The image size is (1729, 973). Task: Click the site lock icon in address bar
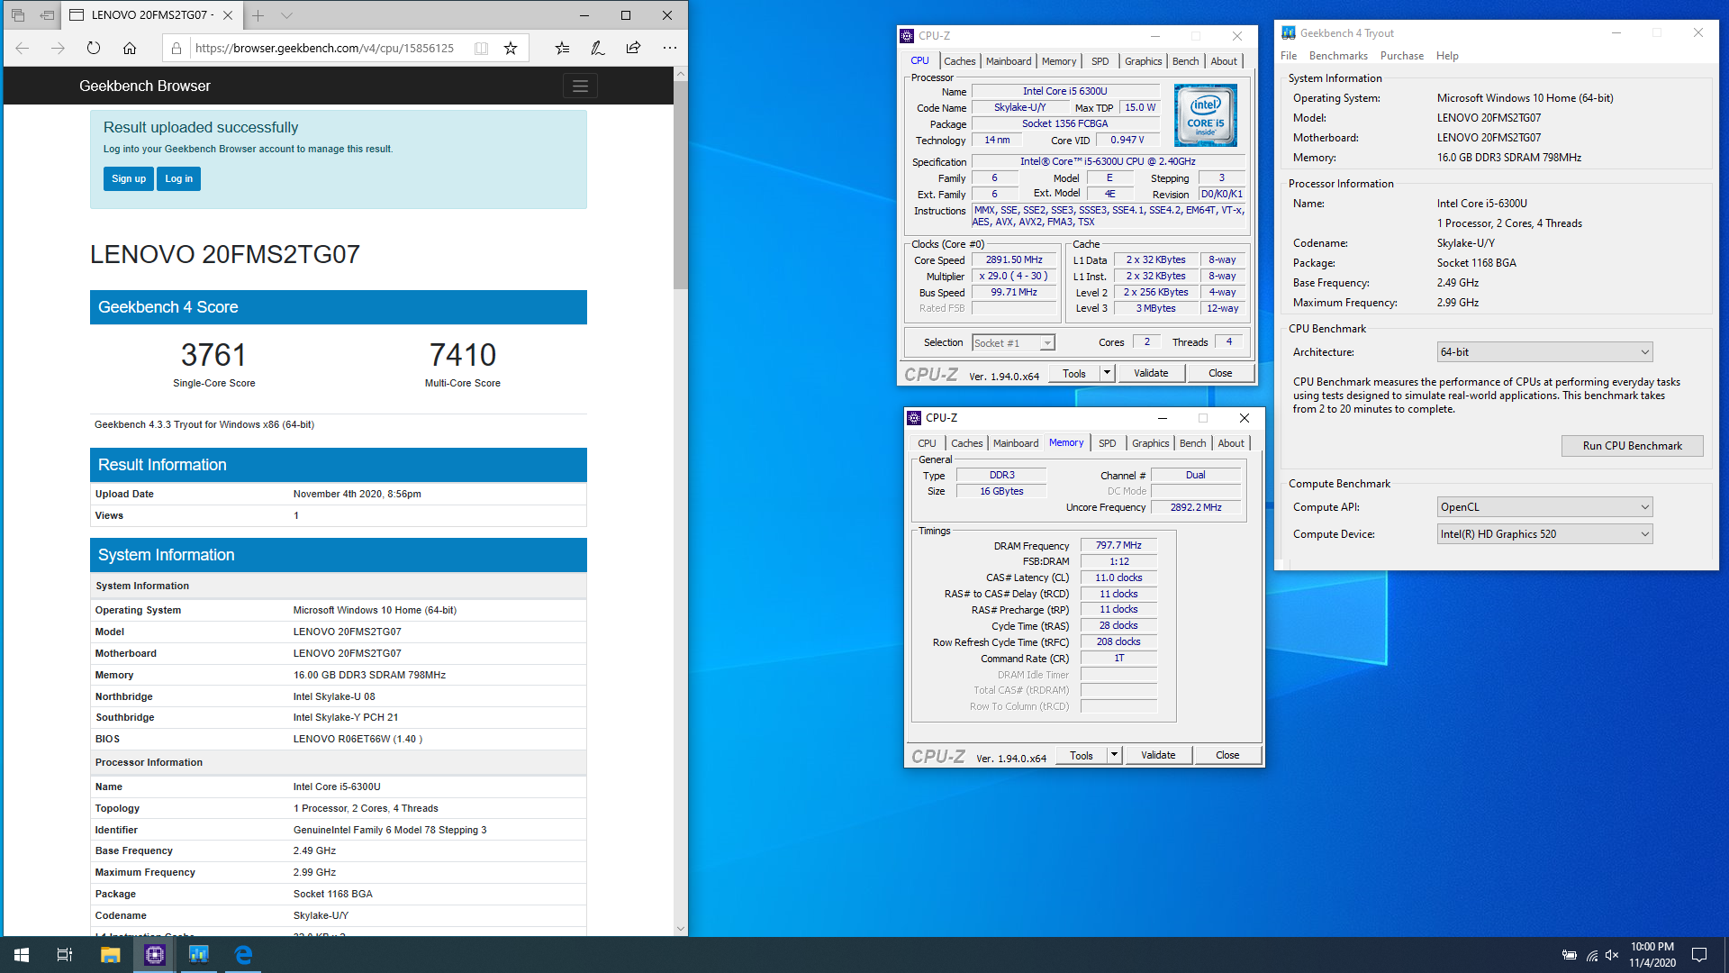tap(177, 49)
